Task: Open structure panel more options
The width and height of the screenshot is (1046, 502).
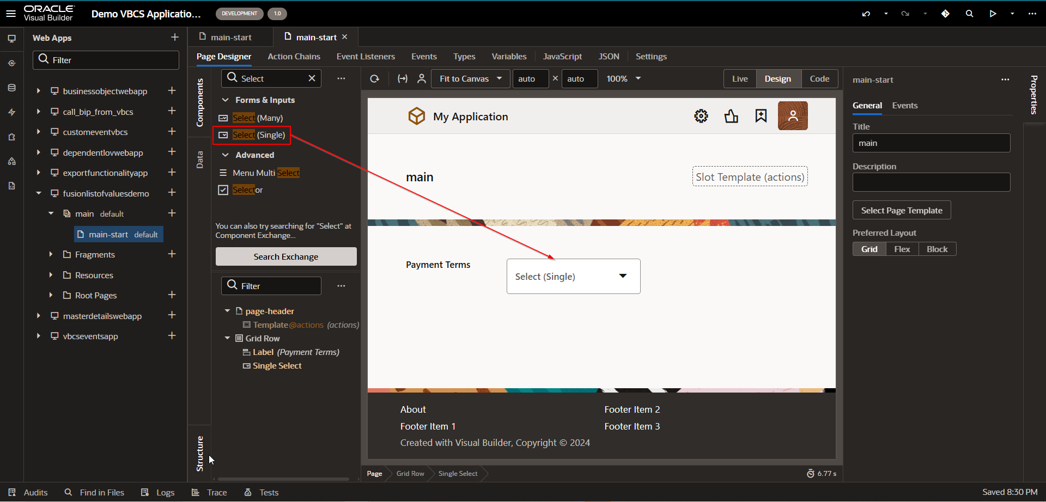Action: 341,286
